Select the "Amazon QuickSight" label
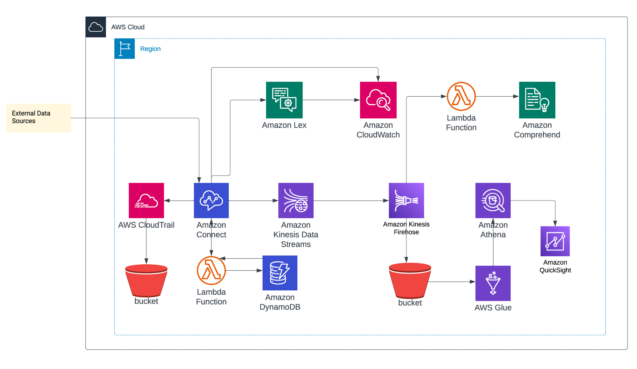637x369 pixels. (x=555, y=266)
